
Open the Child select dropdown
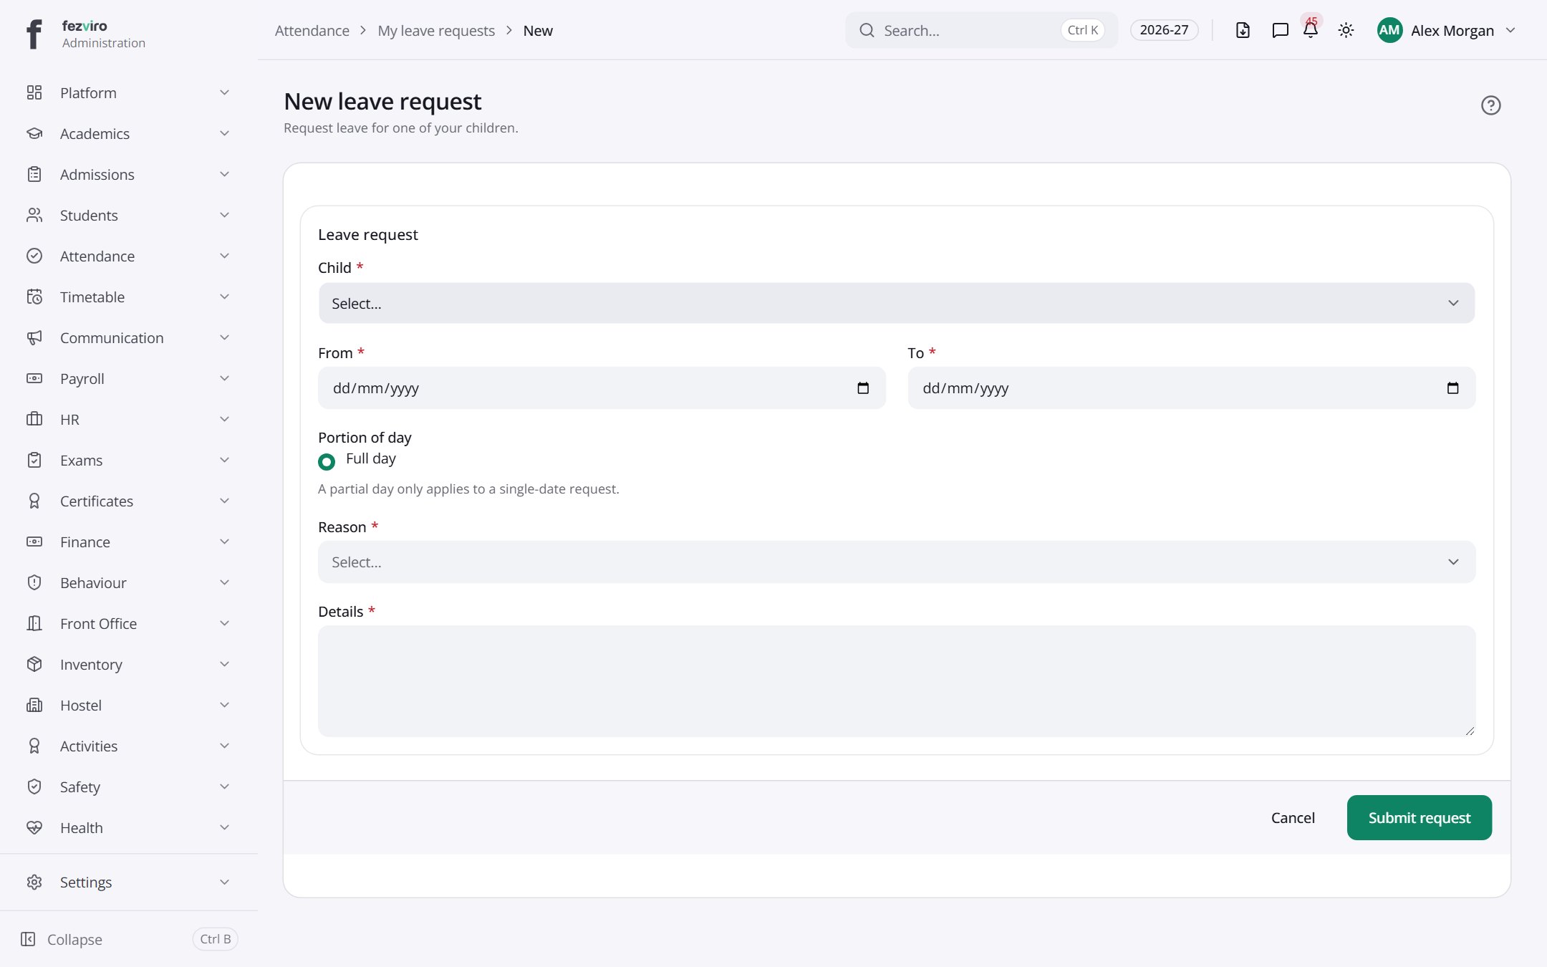(x=896, y=303)
